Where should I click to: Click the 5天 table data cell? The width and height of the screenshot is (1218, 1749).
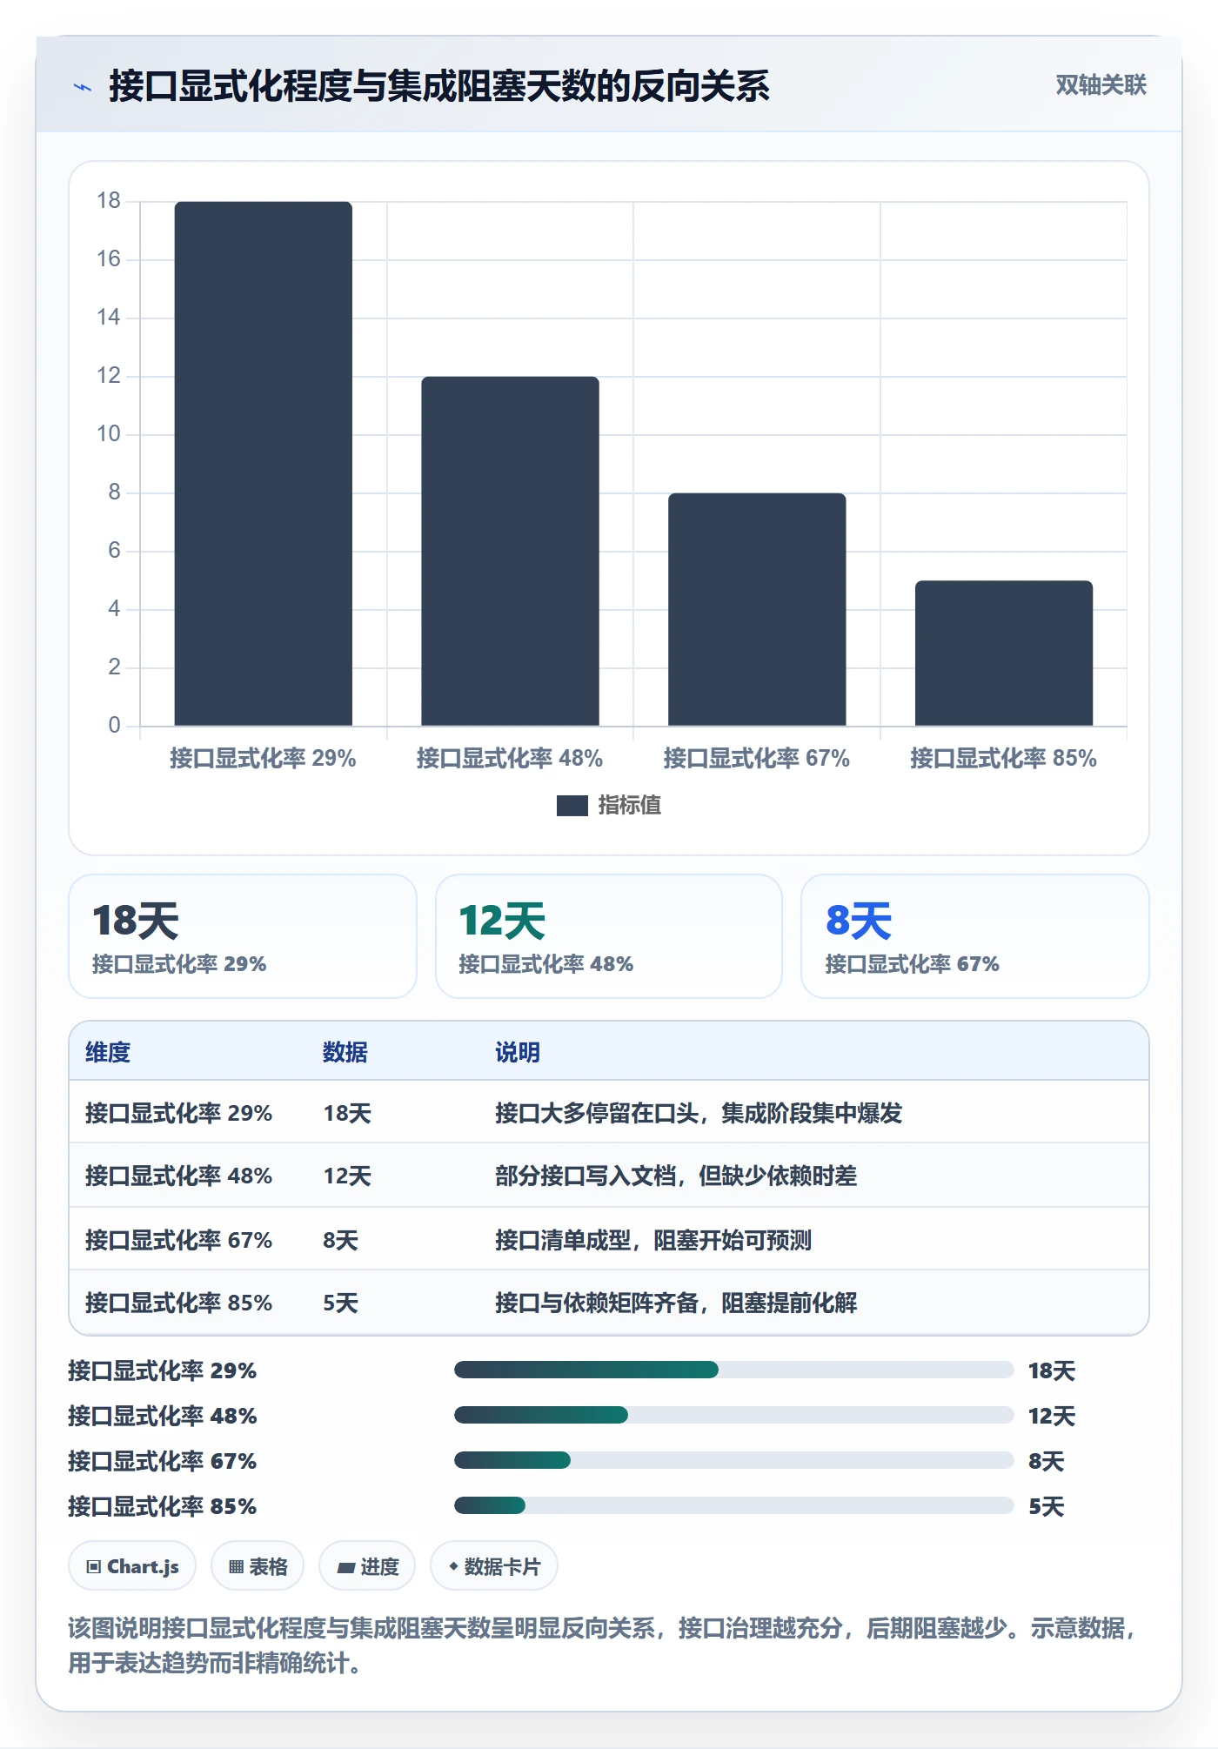point(340,1303)
